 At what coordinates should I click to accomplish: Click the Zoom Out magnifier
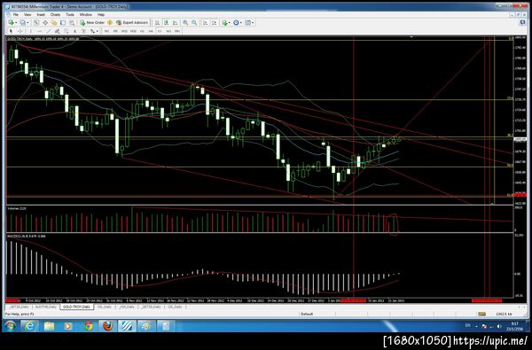coord(194,23)
